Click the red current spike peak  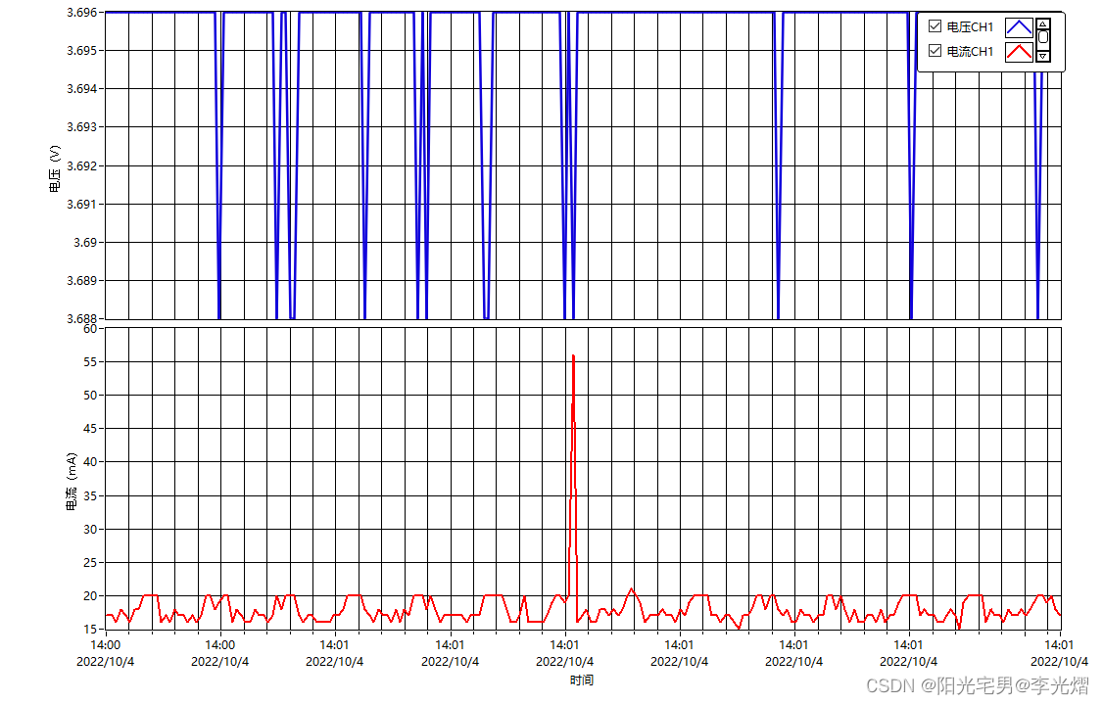pos(573,356)
